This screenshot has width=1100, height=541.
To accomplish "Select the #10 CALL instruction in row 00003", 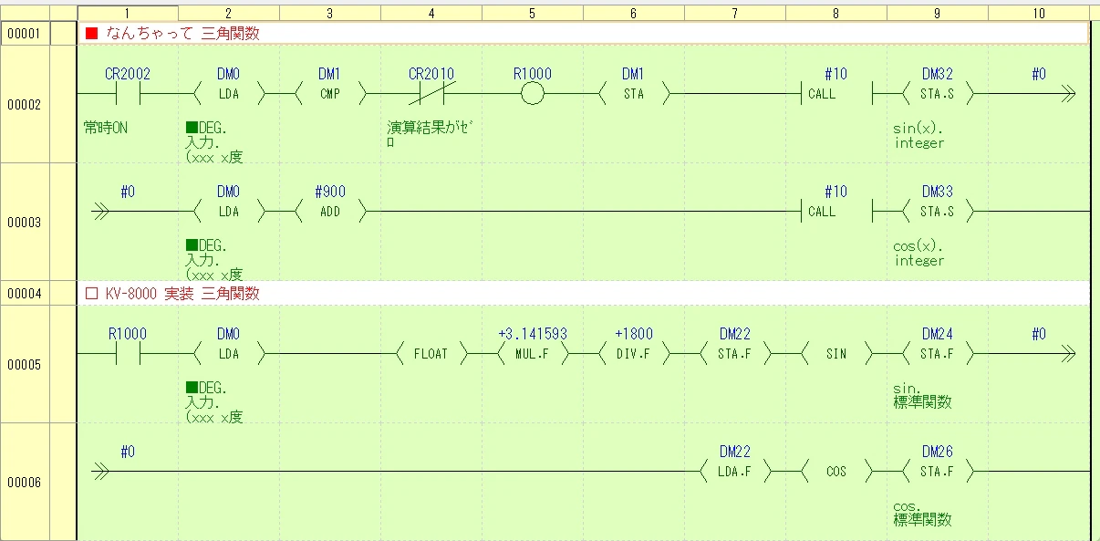I will pos(836,212).
